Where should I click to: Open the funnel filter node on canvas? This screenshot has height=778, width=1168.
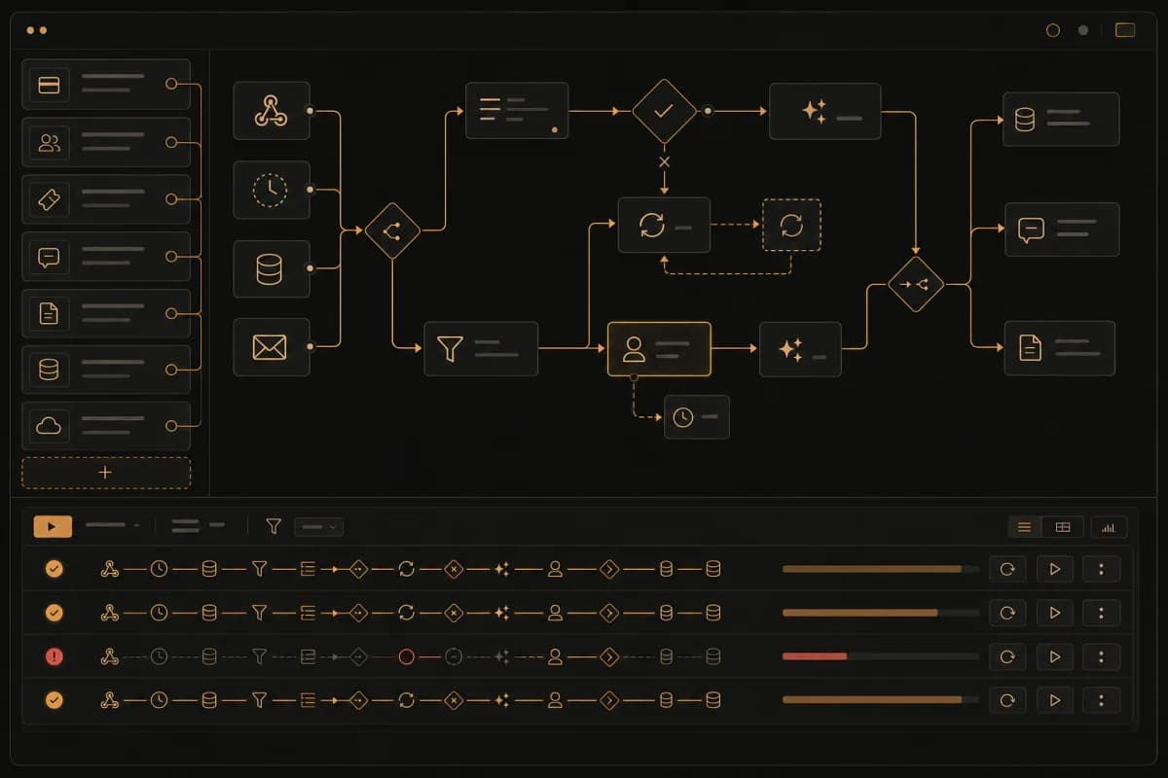pyautogui.click(x=481, y=348)
